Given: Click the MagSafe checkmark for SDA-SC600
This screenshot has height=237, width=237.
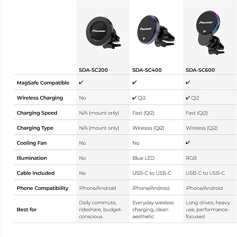Looking at the screenshot, I should (x=188, y=82).
